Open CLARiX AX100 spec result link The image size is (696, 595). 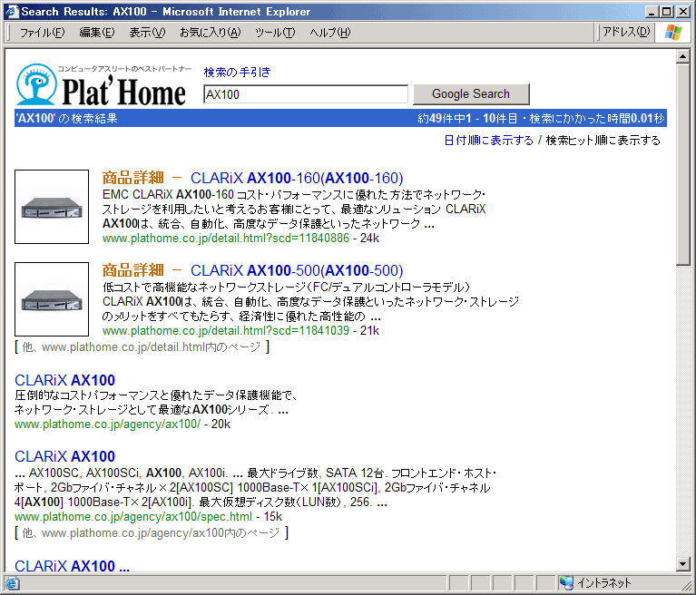click(64, 456)
